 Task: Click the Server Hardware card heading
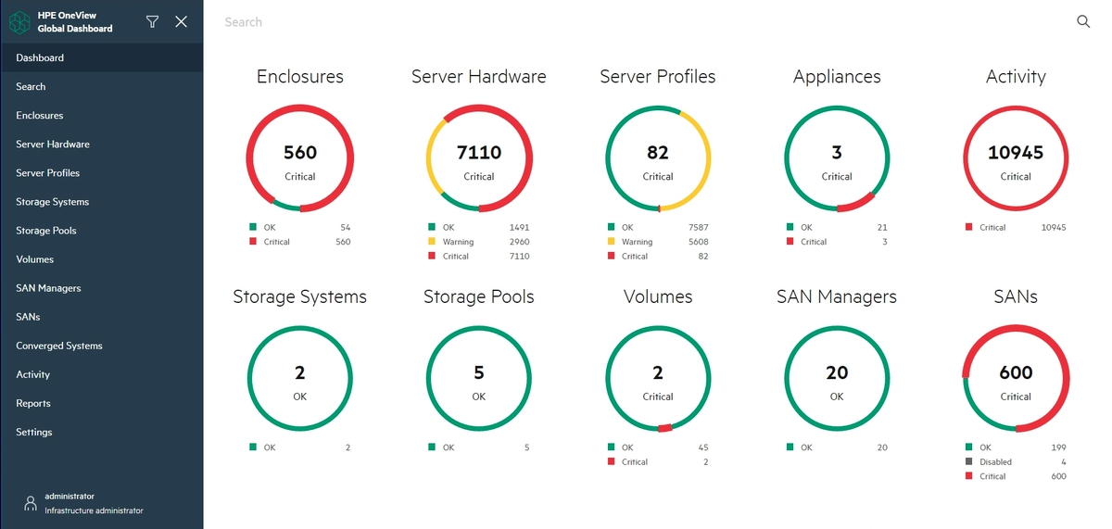[479, 77]
